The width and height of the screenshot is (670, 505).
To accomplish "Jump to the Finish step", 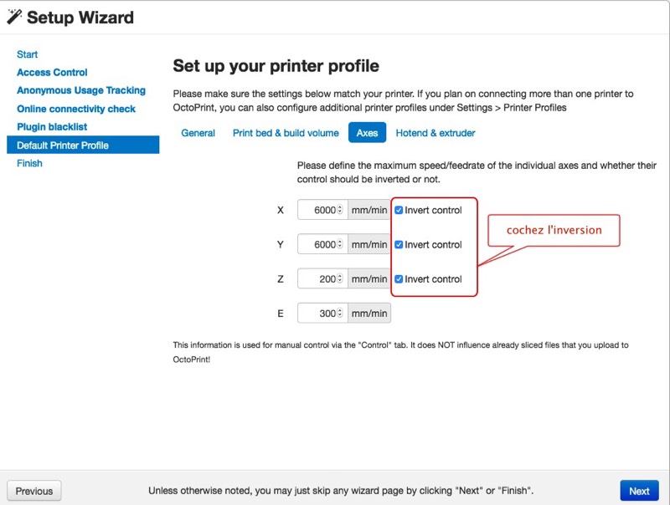I will [29, 164].
